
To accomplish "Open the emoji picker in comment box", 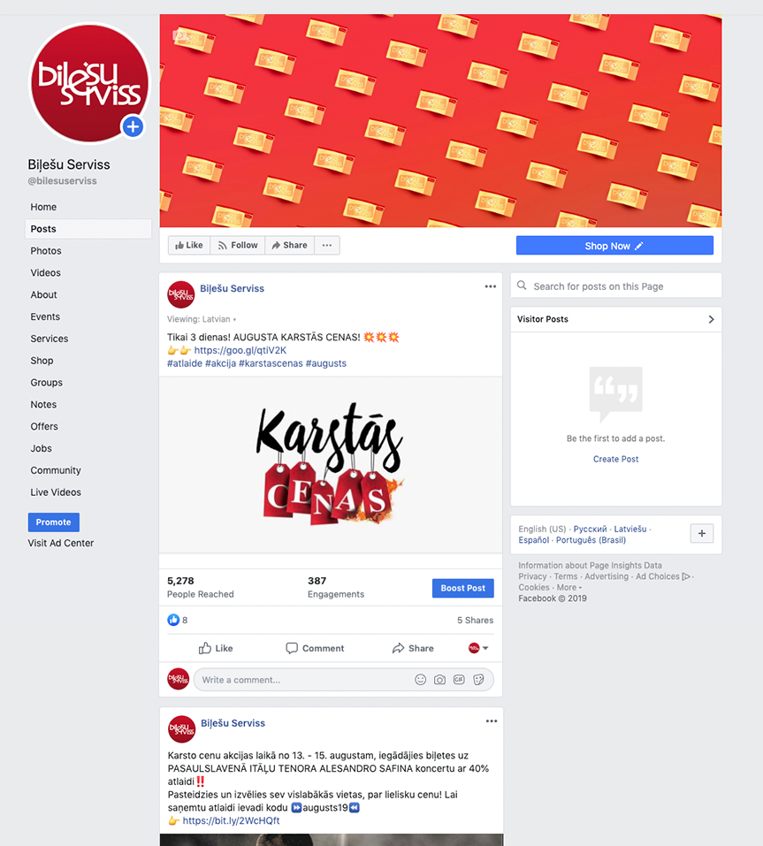I will click(x=420, y=680).
